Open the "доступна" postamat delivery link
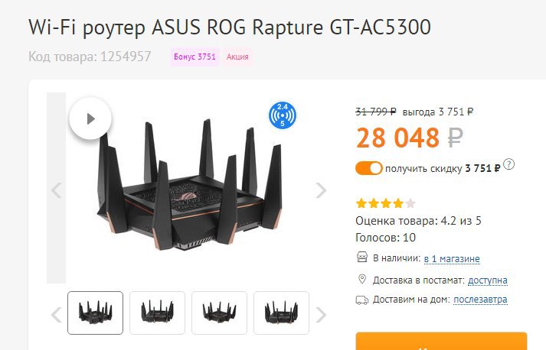 [488, 280]
